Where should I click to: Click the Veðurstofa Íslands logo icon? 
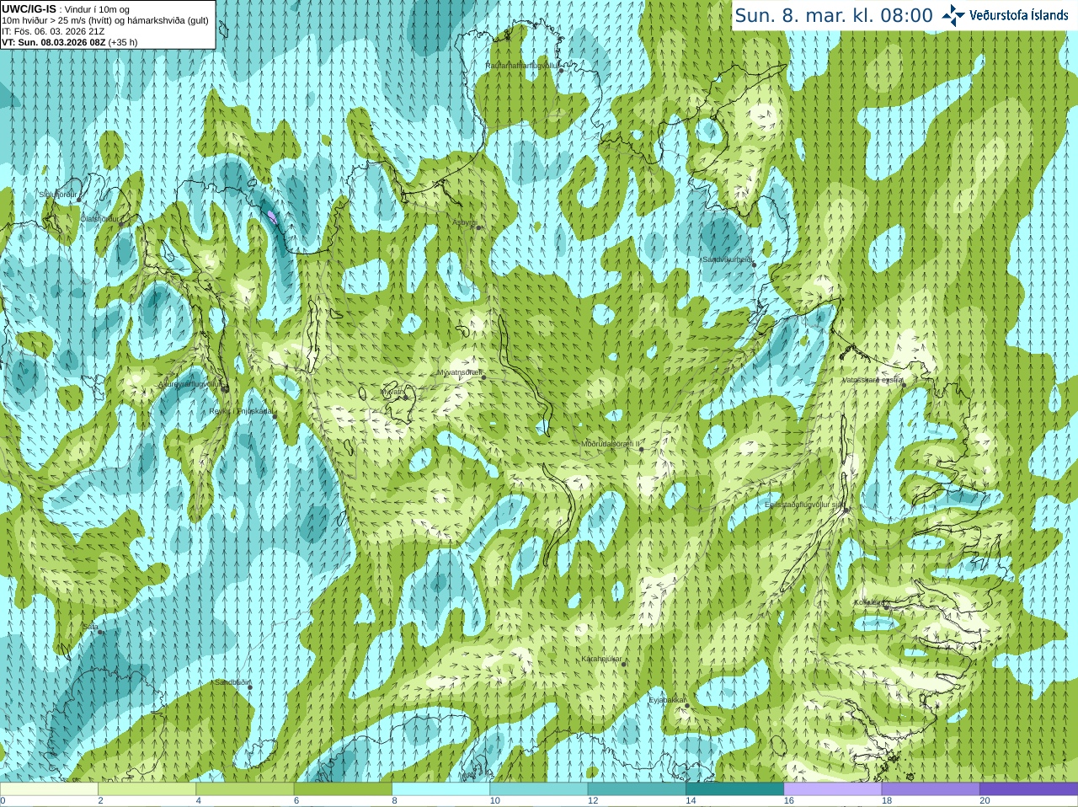[953, 14]
